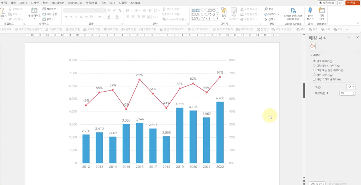Open the Animations (애니메이션) tab

click(58, 3)
